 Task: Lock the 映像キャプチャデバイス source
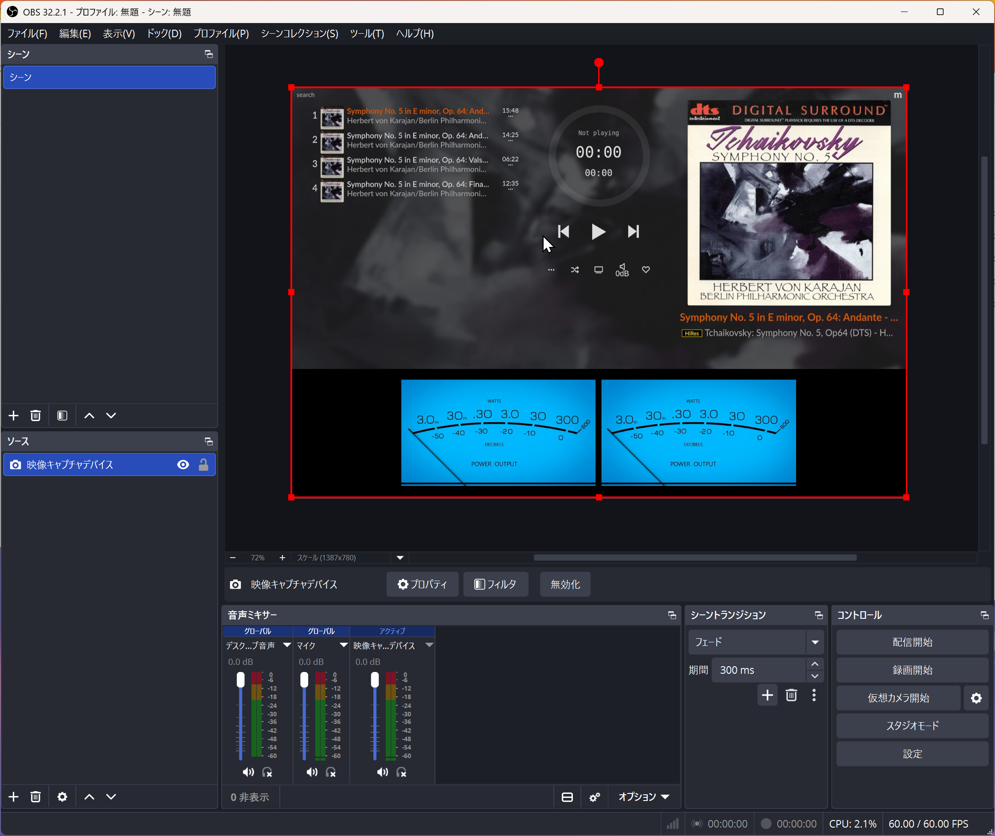pos(204,465)
